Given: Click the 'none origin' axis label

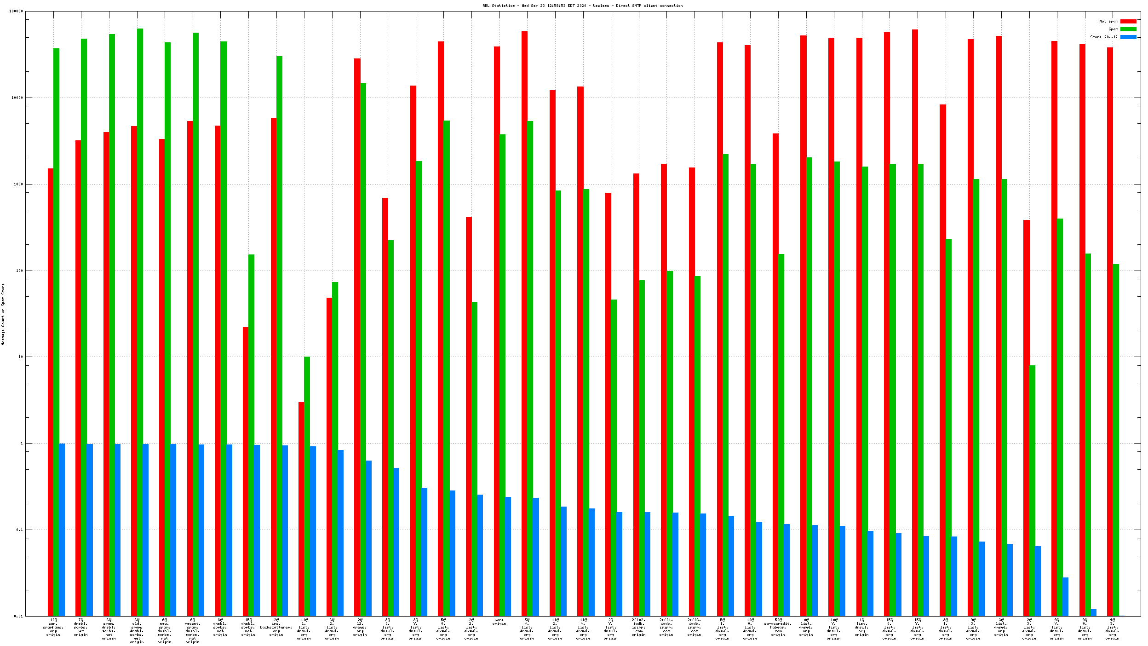Looking at the screenshot, I should 499,622.
